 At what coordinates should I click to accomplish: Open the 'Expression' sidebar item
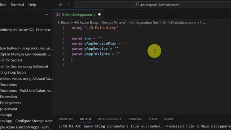(x=8, y=97)
